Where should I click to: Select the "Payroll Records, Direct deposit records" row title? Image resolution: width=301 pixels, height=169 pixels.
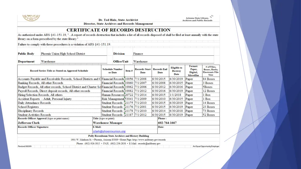pyautogui.click(x=54, y=91)
